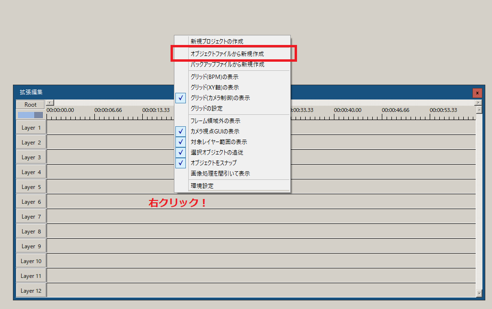Select 新規プロジェクトの作成 from the context menu

(x=214, y=41)
